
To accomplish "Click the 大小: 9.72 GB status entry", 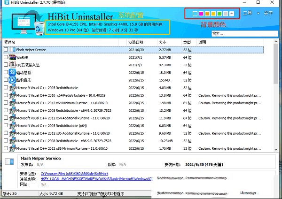I will 51,194.
